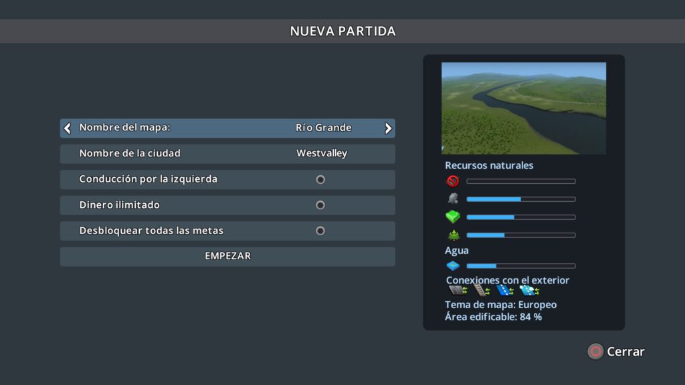Select the railway outside connection icon

tap(482, 290)
